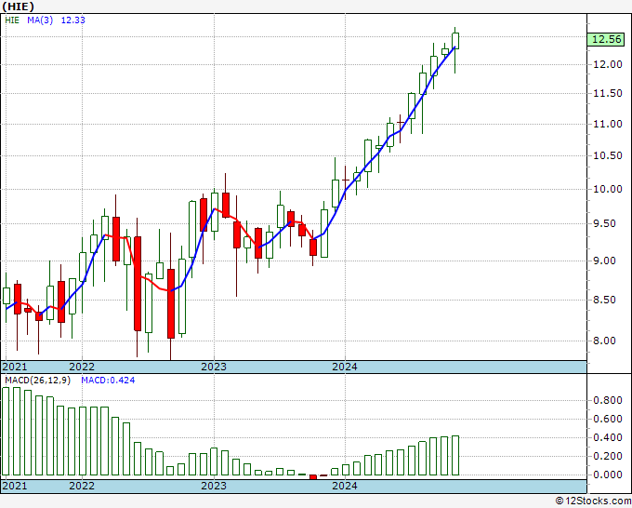Click the last MACD histogram bar
The image size is (632, 508).
pyautogui.click(x=455, y=456)
